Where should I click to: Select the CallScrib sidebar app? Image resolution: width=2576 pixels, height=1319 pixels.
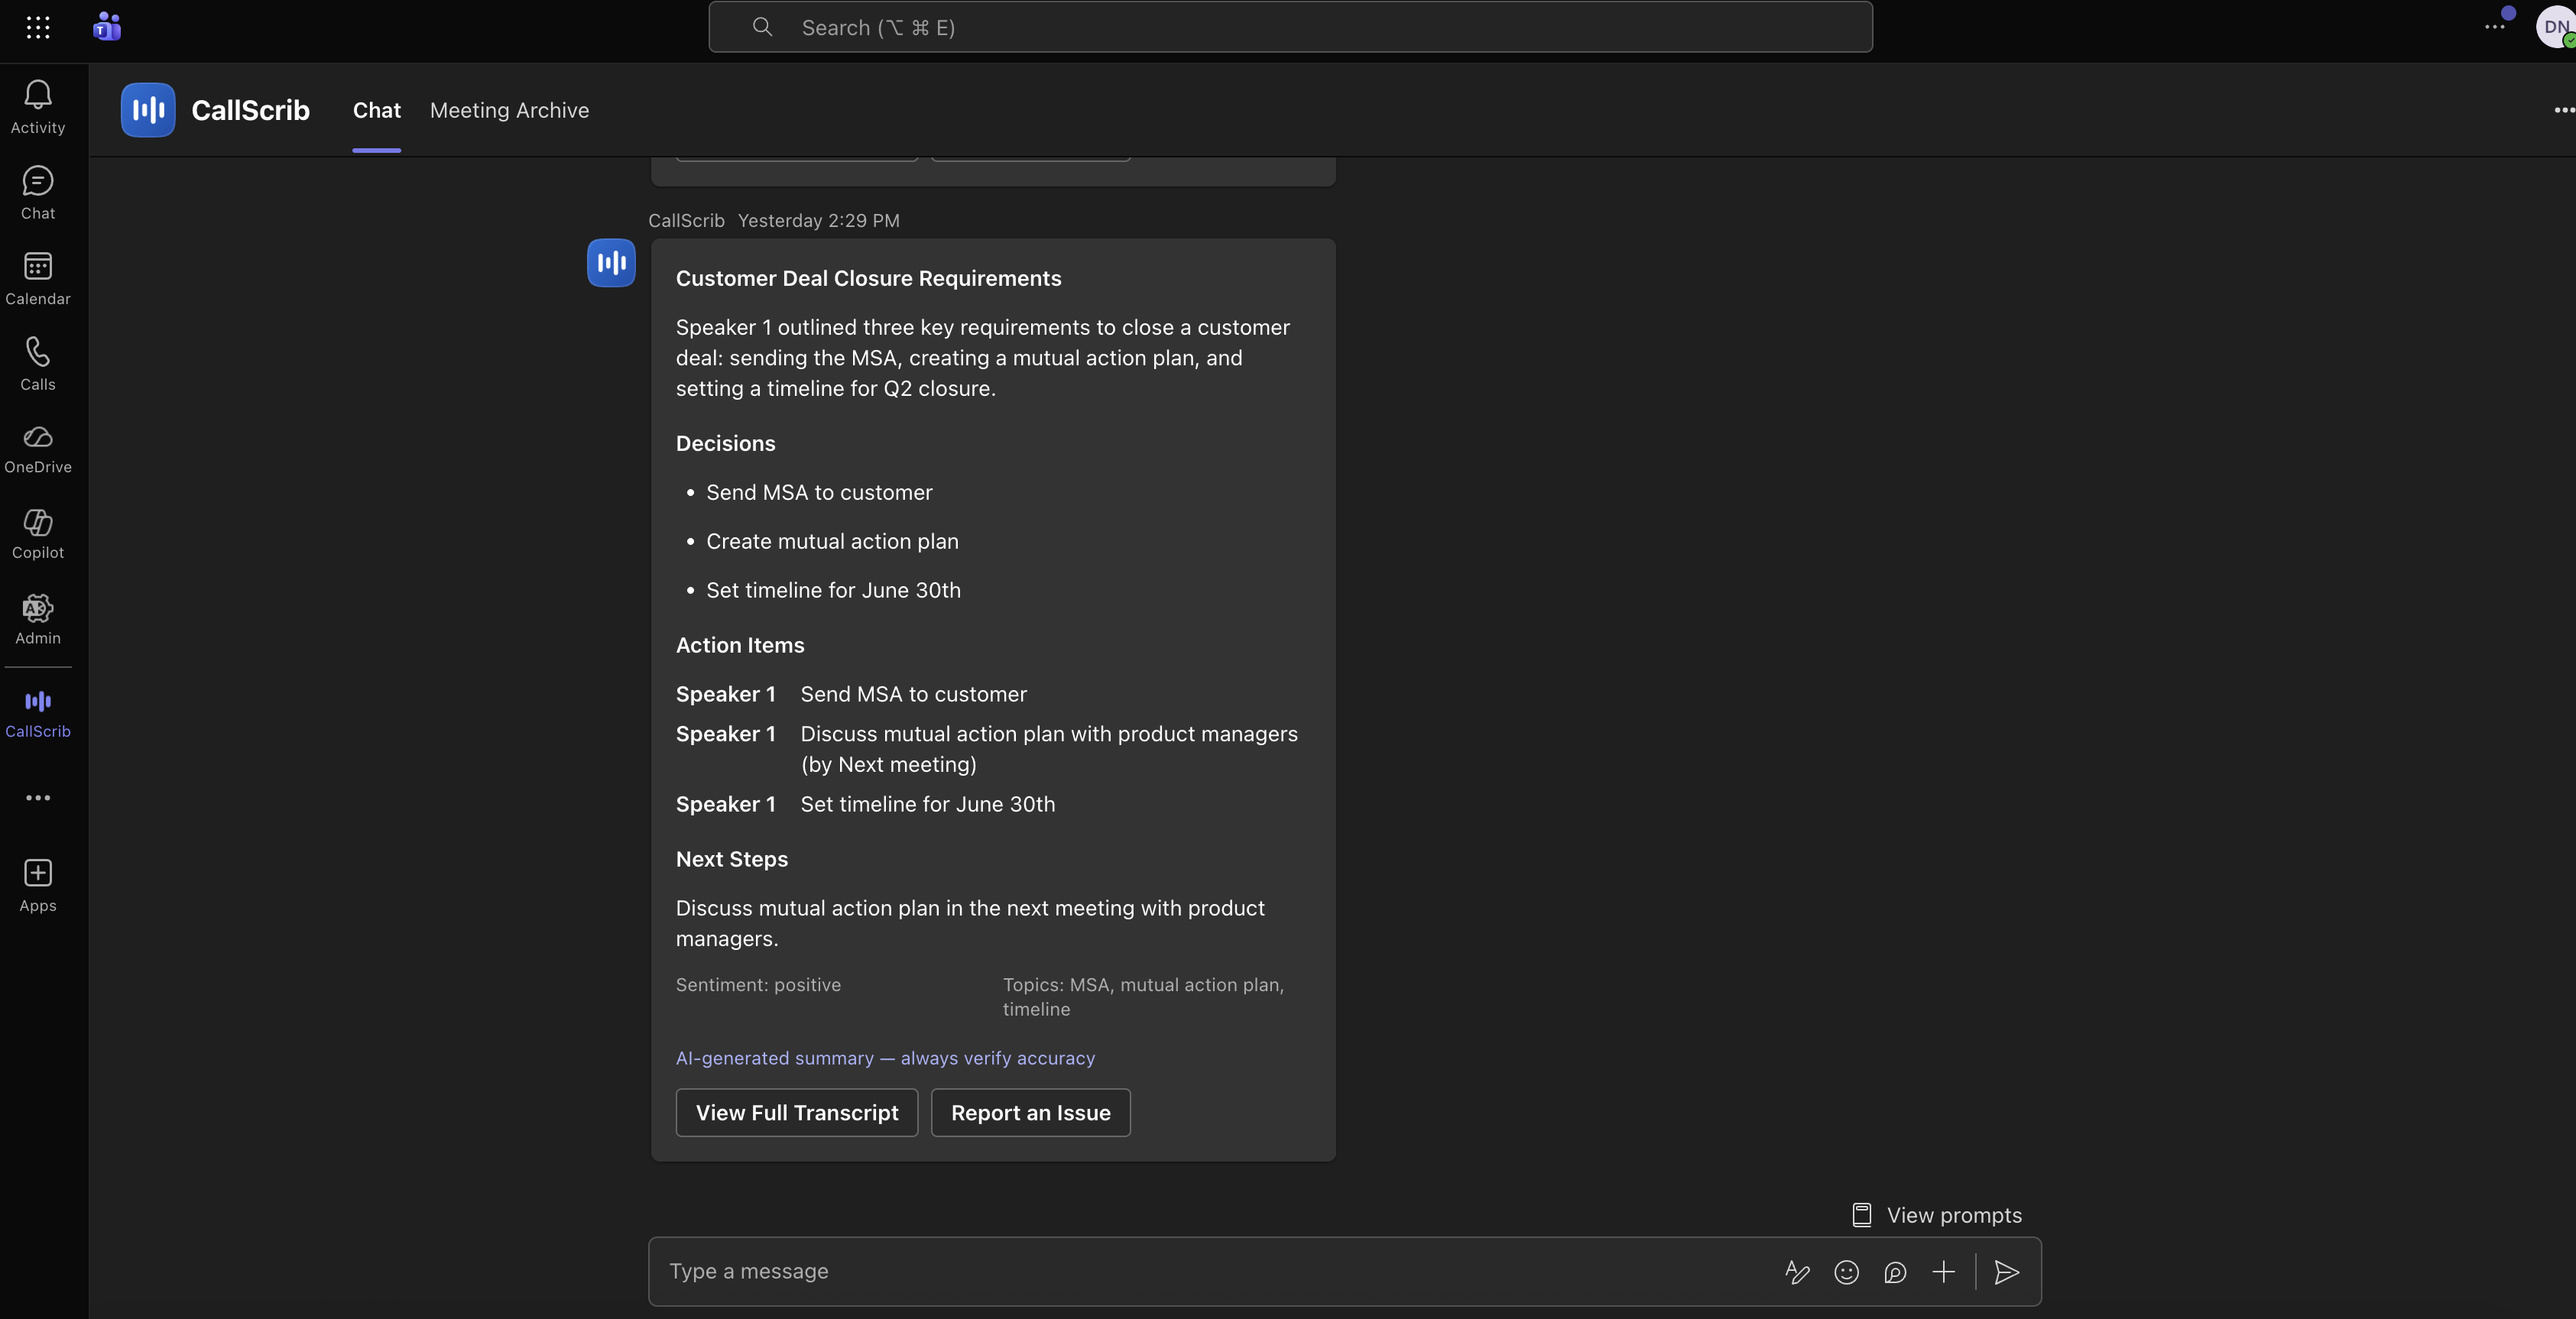(x=38, y=714)
